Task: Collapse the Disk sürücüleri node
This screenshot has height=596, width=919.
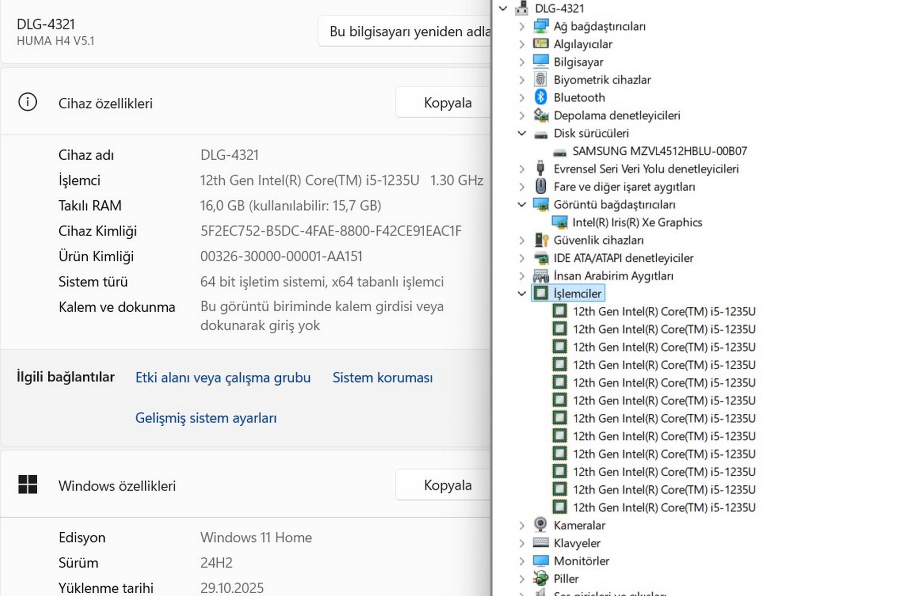Action: [x=522, y=133]
